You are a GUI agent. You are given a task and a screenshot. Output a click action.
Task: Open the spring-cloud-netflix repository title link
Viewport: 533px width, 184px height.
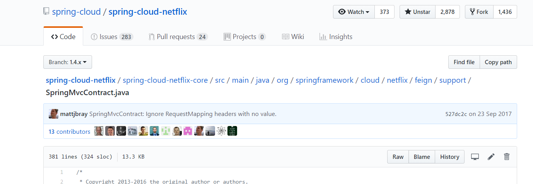pos(148,12)
